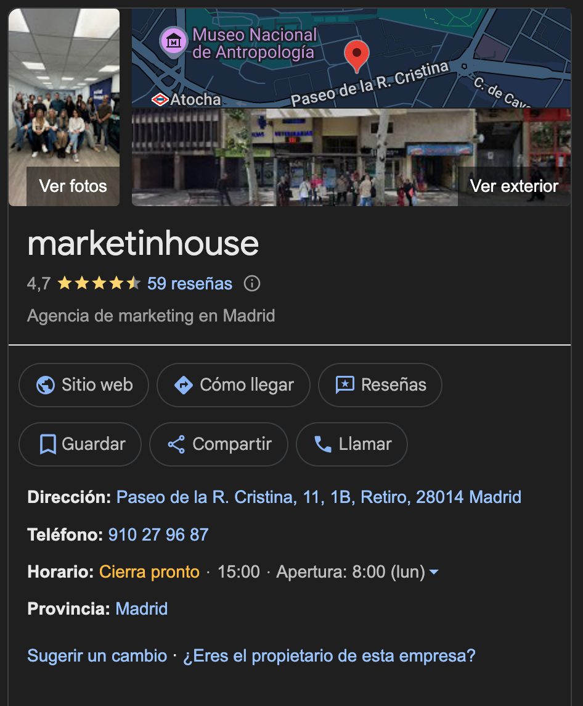Click the Ver exterior overlay
583x706 pixels.
point(514,186)
